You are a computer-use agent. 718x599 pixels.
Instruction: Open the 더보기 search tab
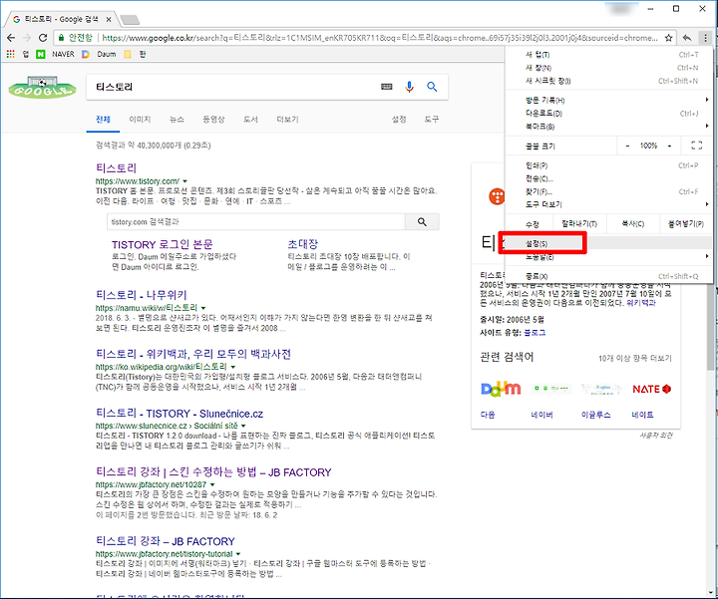click(287, 119)
